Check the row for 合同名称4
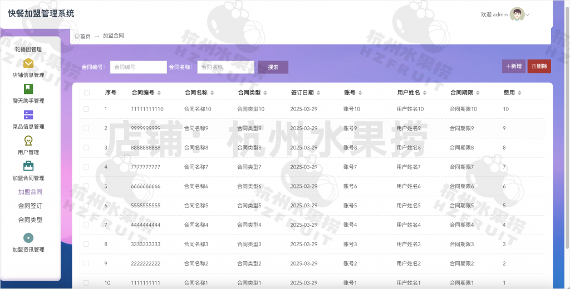This screenshot has height=289, width=570. pos(86,225)
